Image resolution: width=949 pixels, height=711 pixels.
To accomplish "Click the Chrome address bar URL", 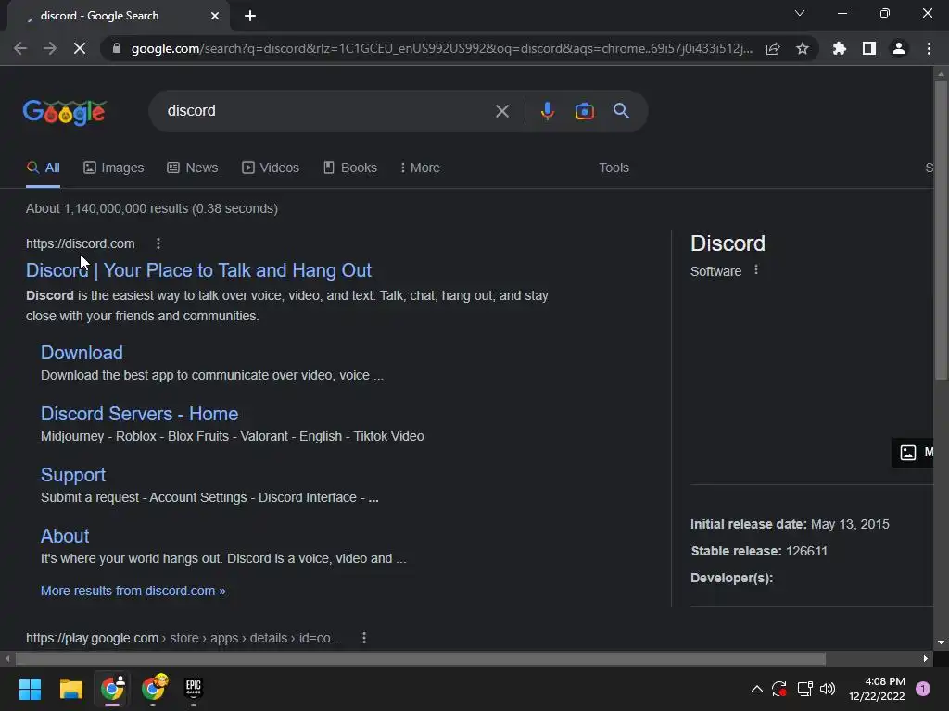I will point(442,48).
